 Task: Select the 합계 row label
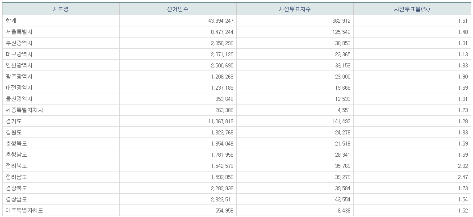coord(11,21)
